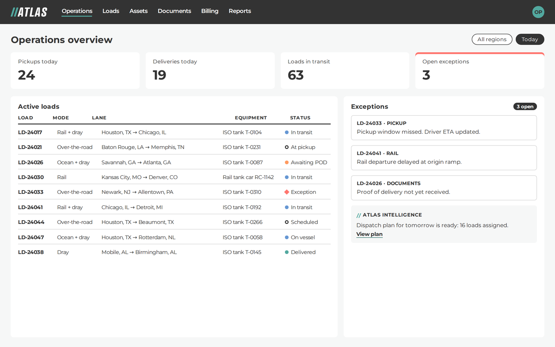Click the At pickup ring icon for LD-24021
Viewport: 555px width, 347px height.
pos(287,147)
